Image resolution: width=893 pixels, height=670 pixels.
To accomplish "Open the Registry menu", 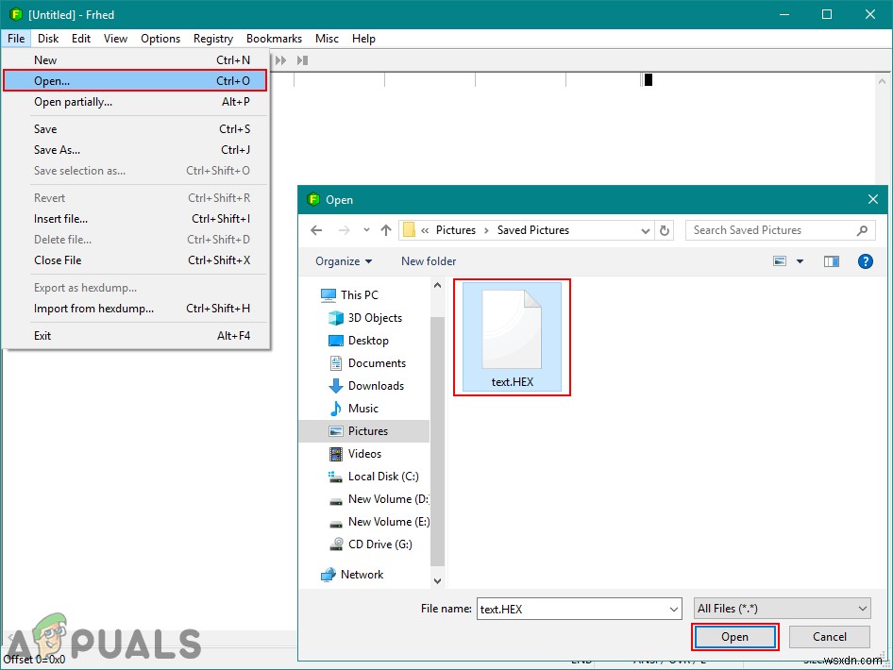I will click(x=213, y=38).
